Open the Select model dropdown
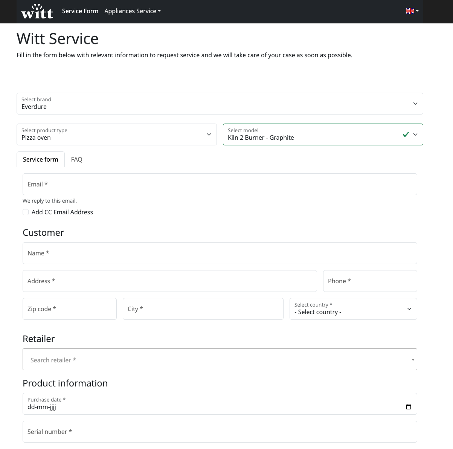The image size is (453, 449). click(323, 134)
